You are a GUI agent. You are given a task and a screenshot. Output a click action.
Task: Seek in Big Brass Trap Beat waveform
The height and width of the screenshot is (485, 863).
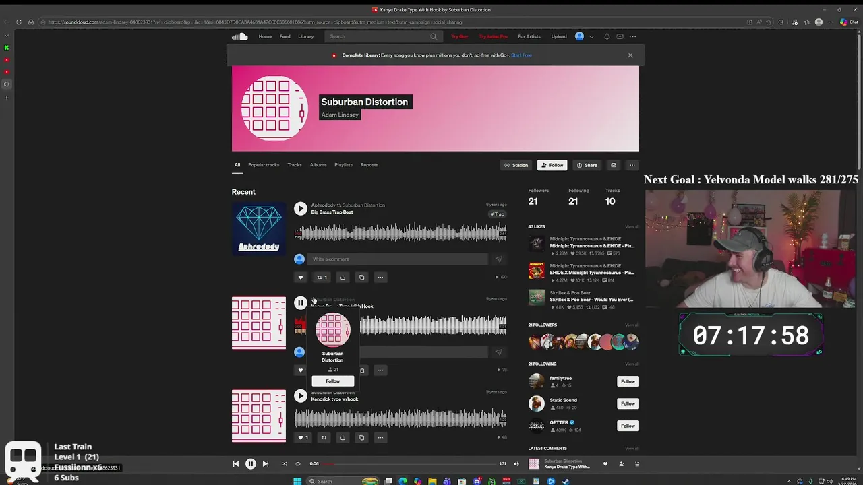[x=400, y=233]
